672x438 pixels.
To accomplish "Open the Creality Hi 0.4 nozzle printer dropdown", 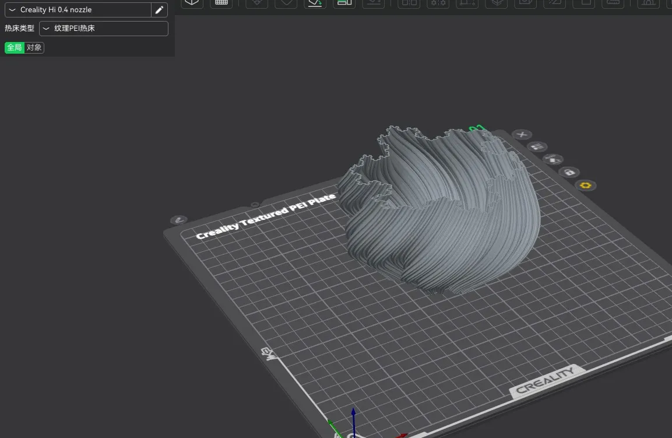I will pyautogui.click(x=78, y=10).
